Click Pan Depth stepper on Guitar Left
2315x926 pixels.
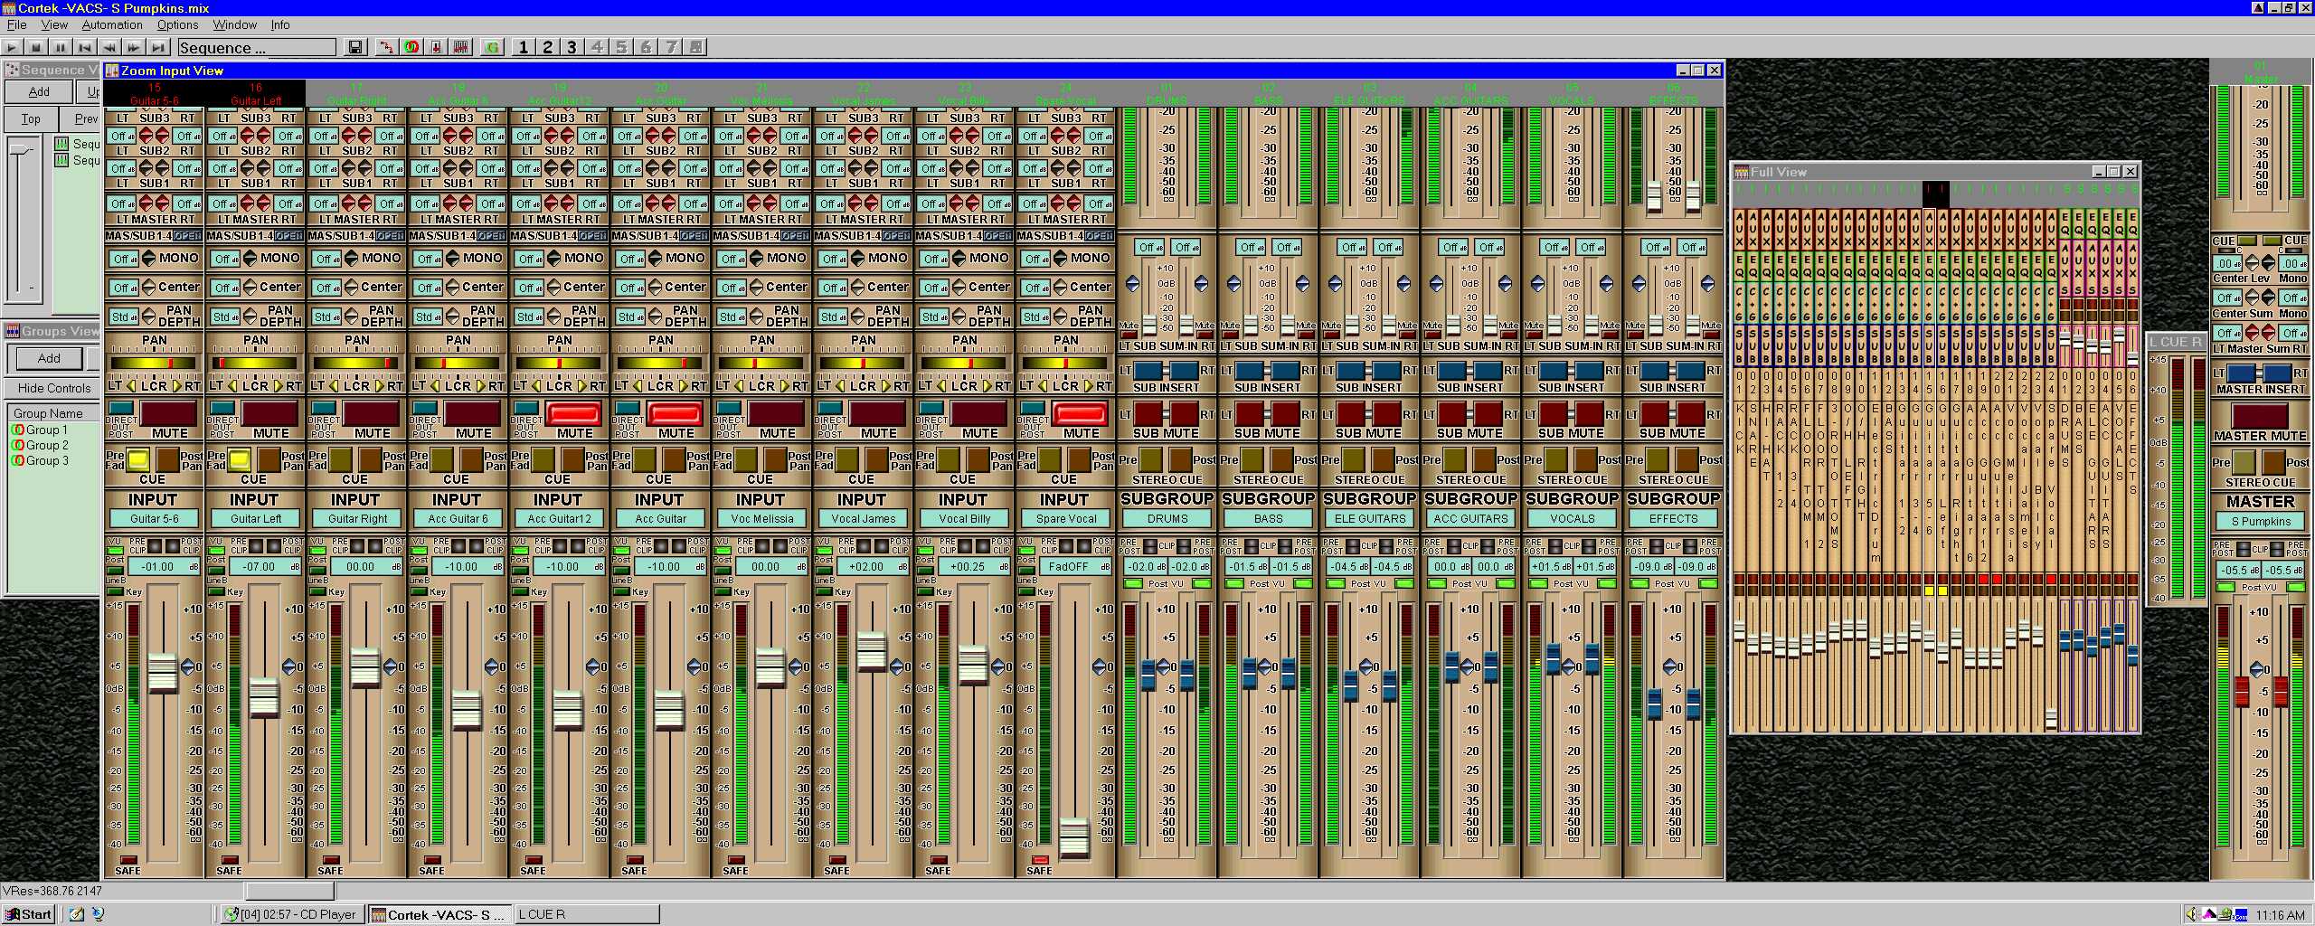point(250,317)
